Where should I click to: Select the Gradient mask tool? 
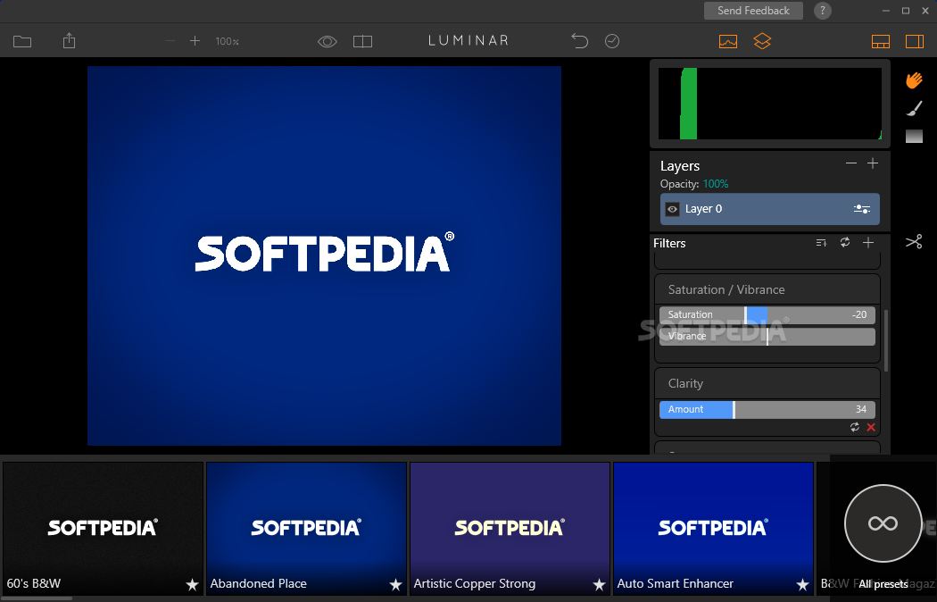tap(914, 137)
